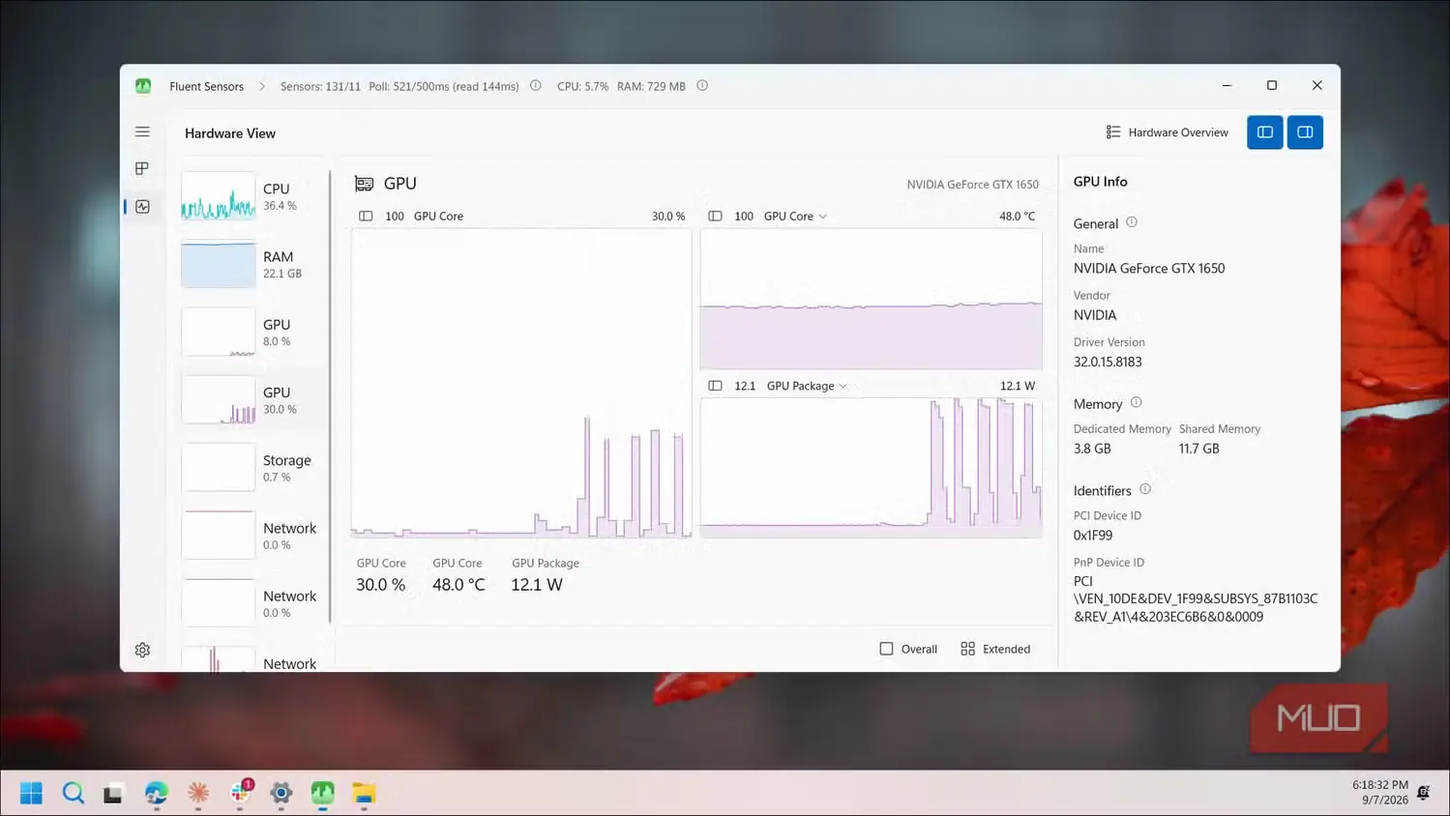Viewport: 1450px width, 816px height.
Task: Click the Identifiers section info icon
Action: tap(1145, 489)
